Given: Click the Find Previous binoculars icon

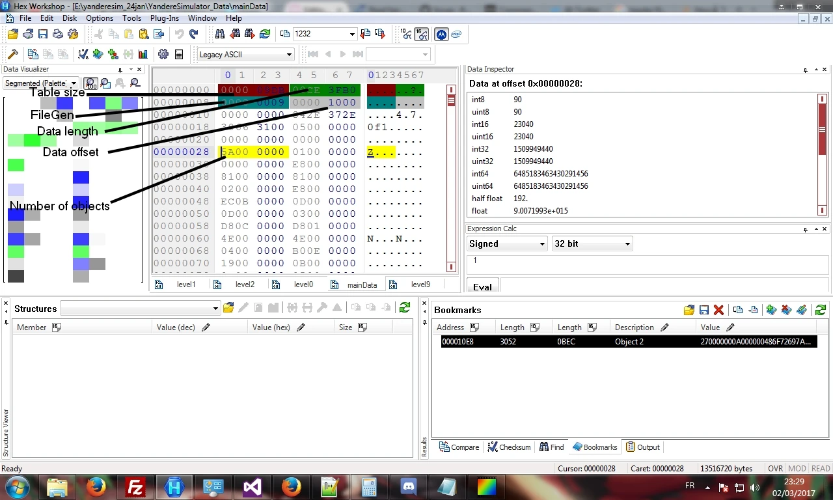Looking at the screenshot, I should pyautogui.click(x=235, y=34).
